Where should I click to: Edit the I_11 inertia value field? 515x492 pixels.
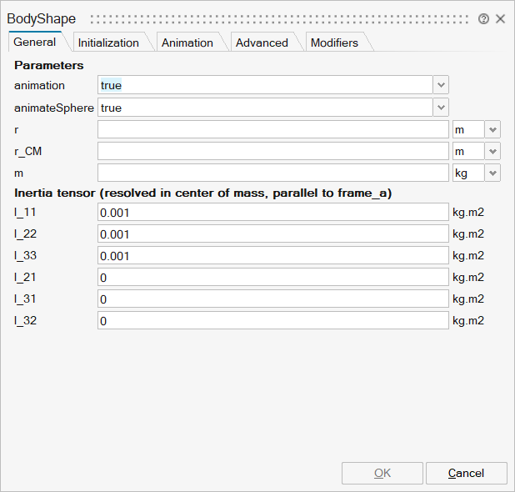272,213
